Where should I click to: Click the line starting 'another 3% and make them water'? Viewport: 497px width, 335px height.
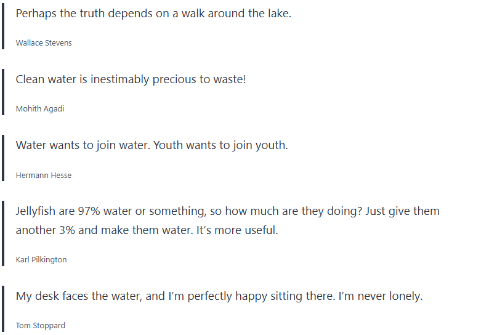[x=147, y=230]
